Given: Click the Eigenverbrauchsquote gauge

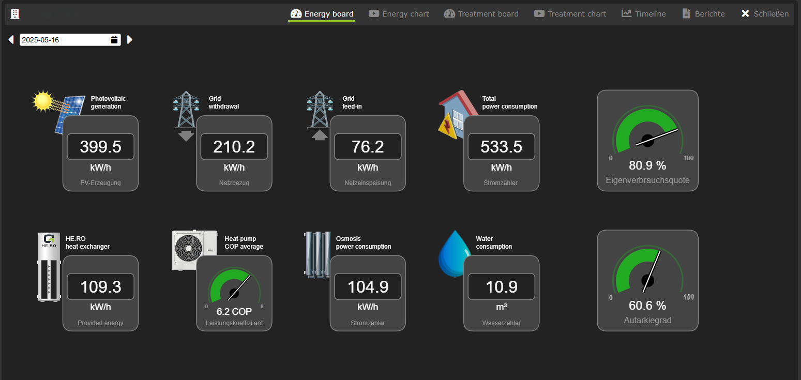Looking at the screenshot, I should pyautogui.click(x=647, y=140).
